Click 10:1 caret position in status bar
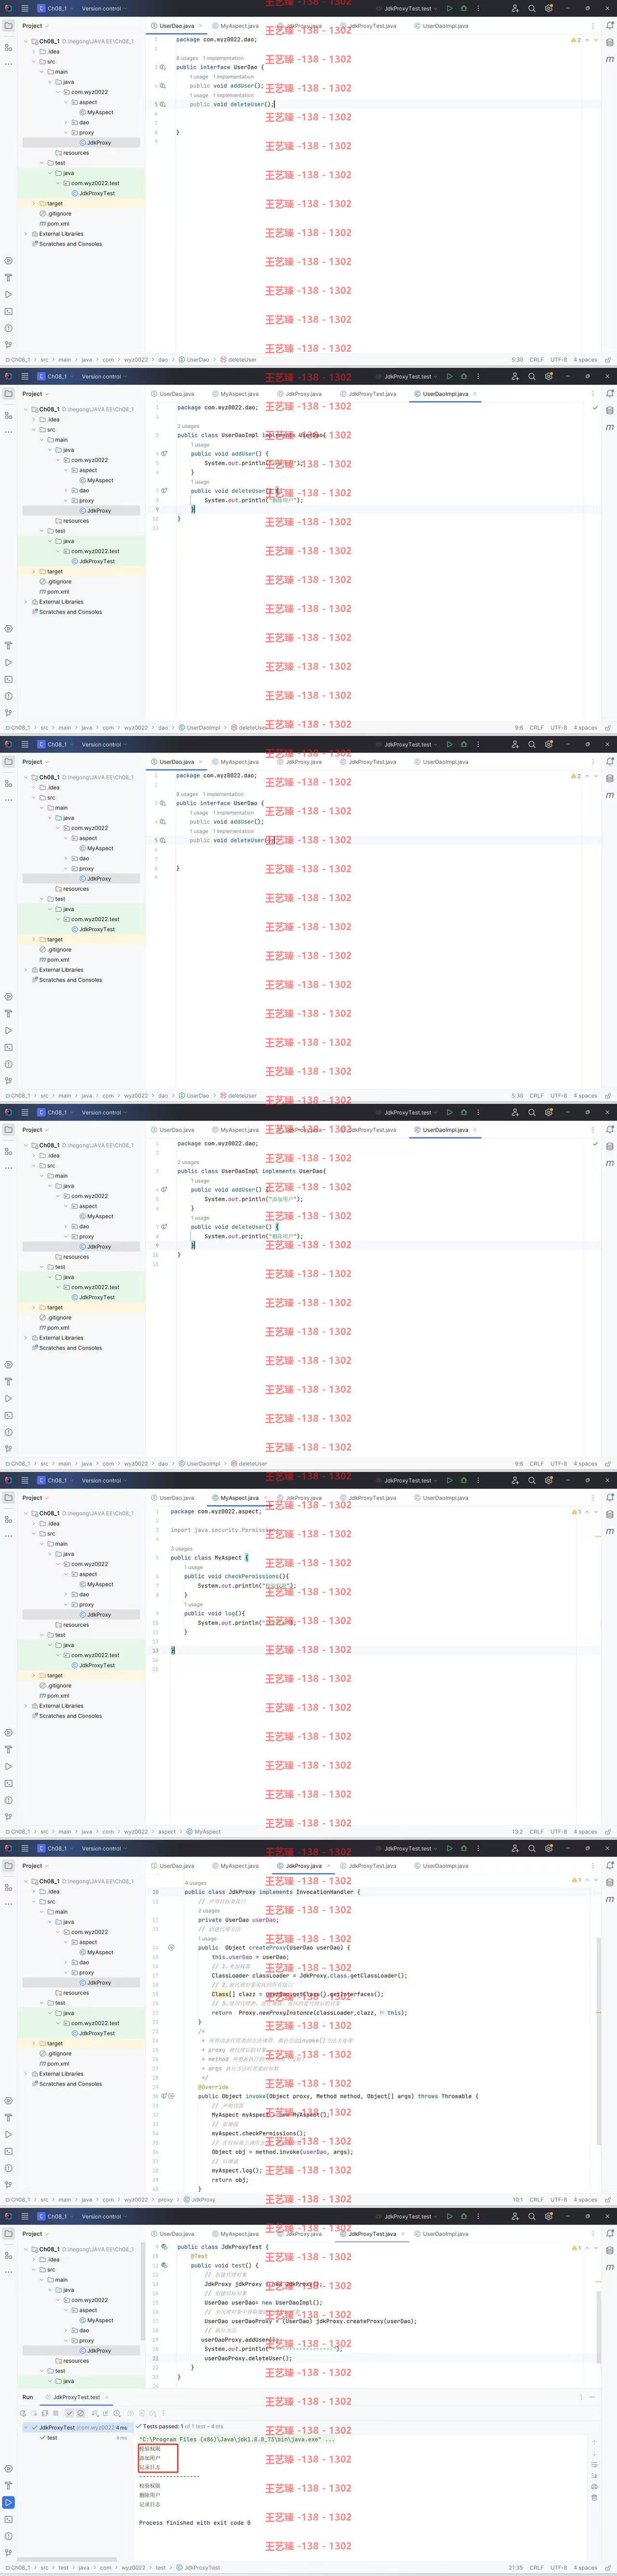This screenshot has width=617, height=2576. click(x=517, y=2199)
